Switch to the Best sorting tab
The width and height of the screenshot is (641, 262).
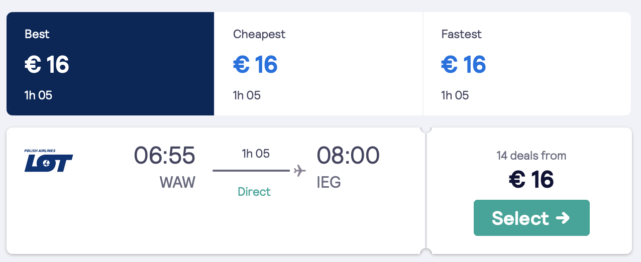(x=111, y=64)
